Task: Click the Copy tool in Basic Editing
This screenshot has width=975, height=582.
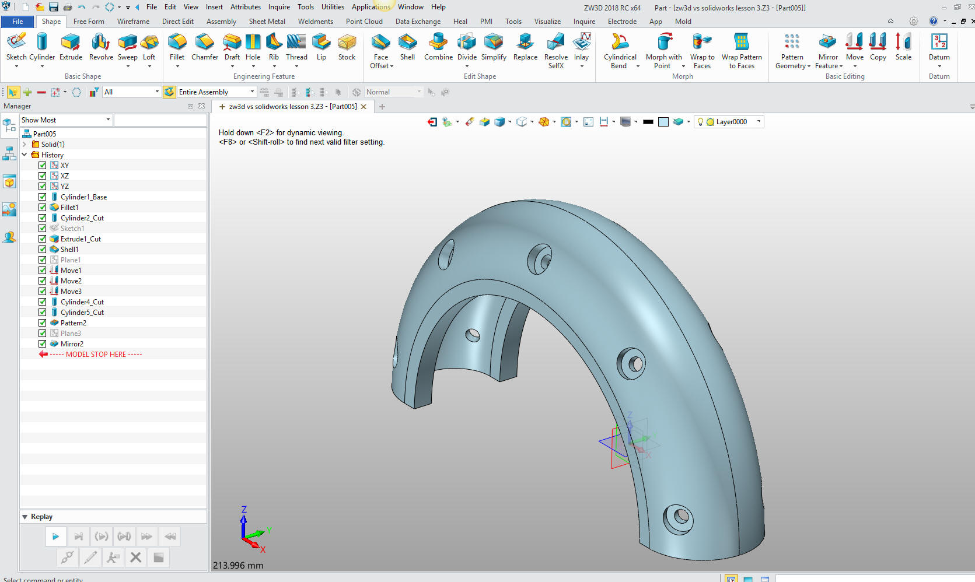Action: click(878, 47)
